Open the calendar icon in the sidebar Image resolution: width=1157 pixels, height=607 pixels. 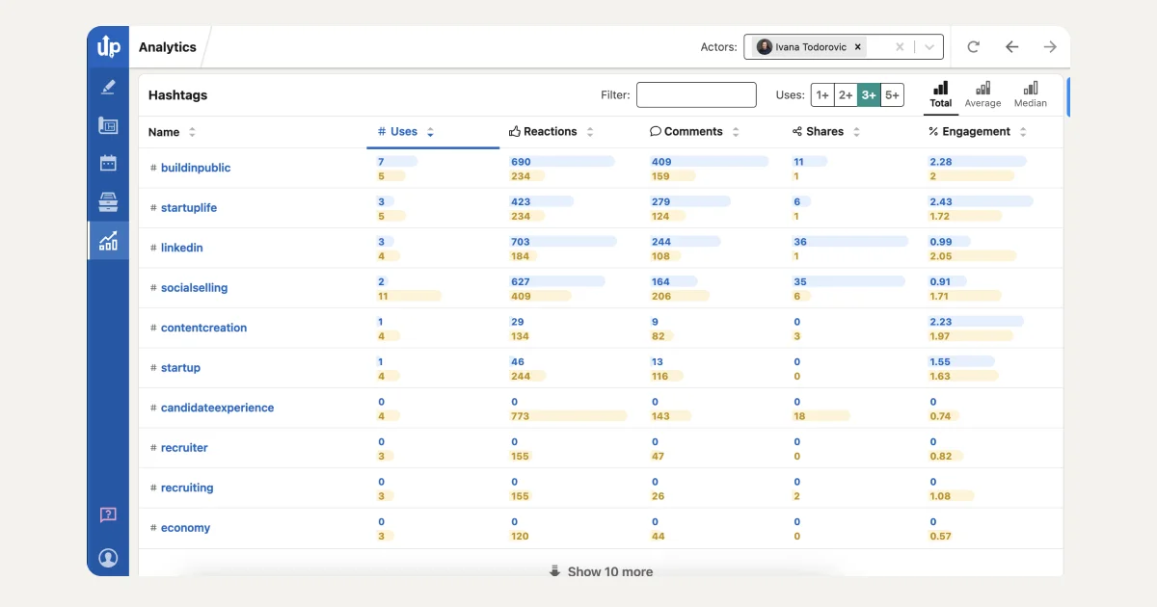point(107,164)
